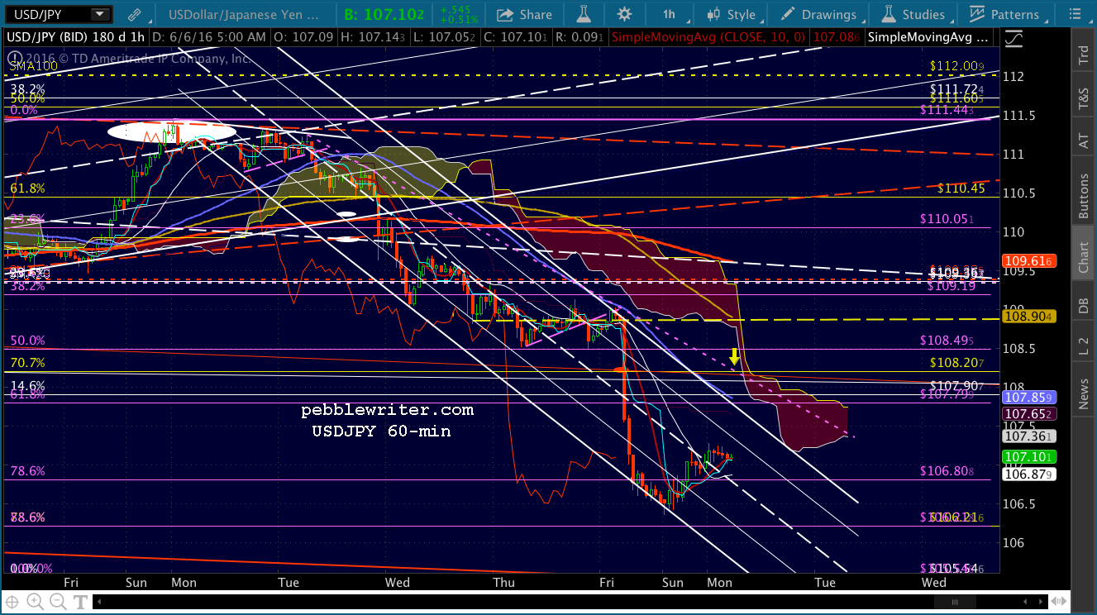Click the 70.7% retracement label
This screenshot has height=615, width=1097.
click(x=27, y=363)
